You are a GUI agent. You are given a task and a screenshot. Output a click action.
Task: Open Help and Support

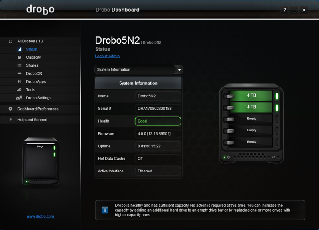(x=32, y=120)
